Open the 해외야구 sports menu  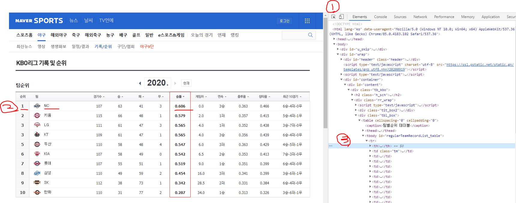point(59,35)
